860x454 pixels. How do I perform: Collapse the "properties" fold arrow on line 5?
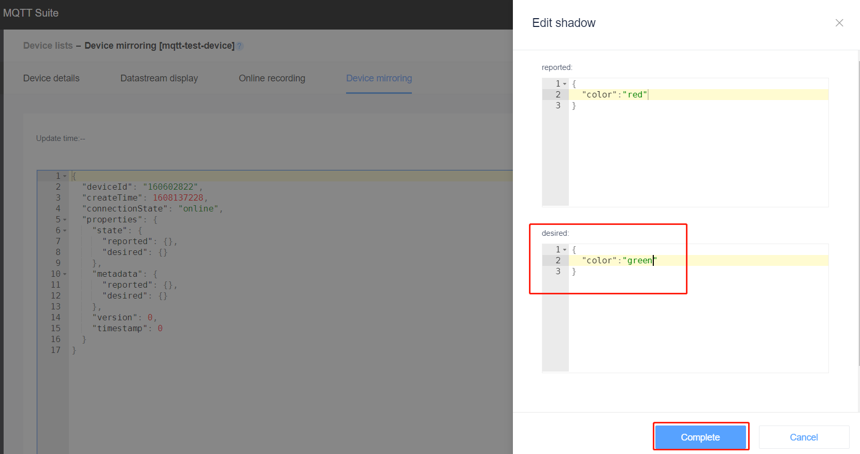click(x=65, y=220)
